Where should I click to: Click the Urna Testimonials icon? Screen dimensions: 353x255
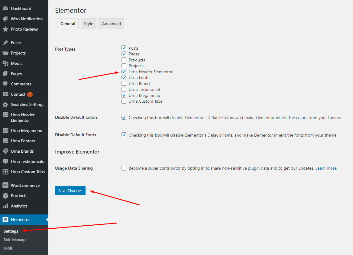click(x=5, y=162)
